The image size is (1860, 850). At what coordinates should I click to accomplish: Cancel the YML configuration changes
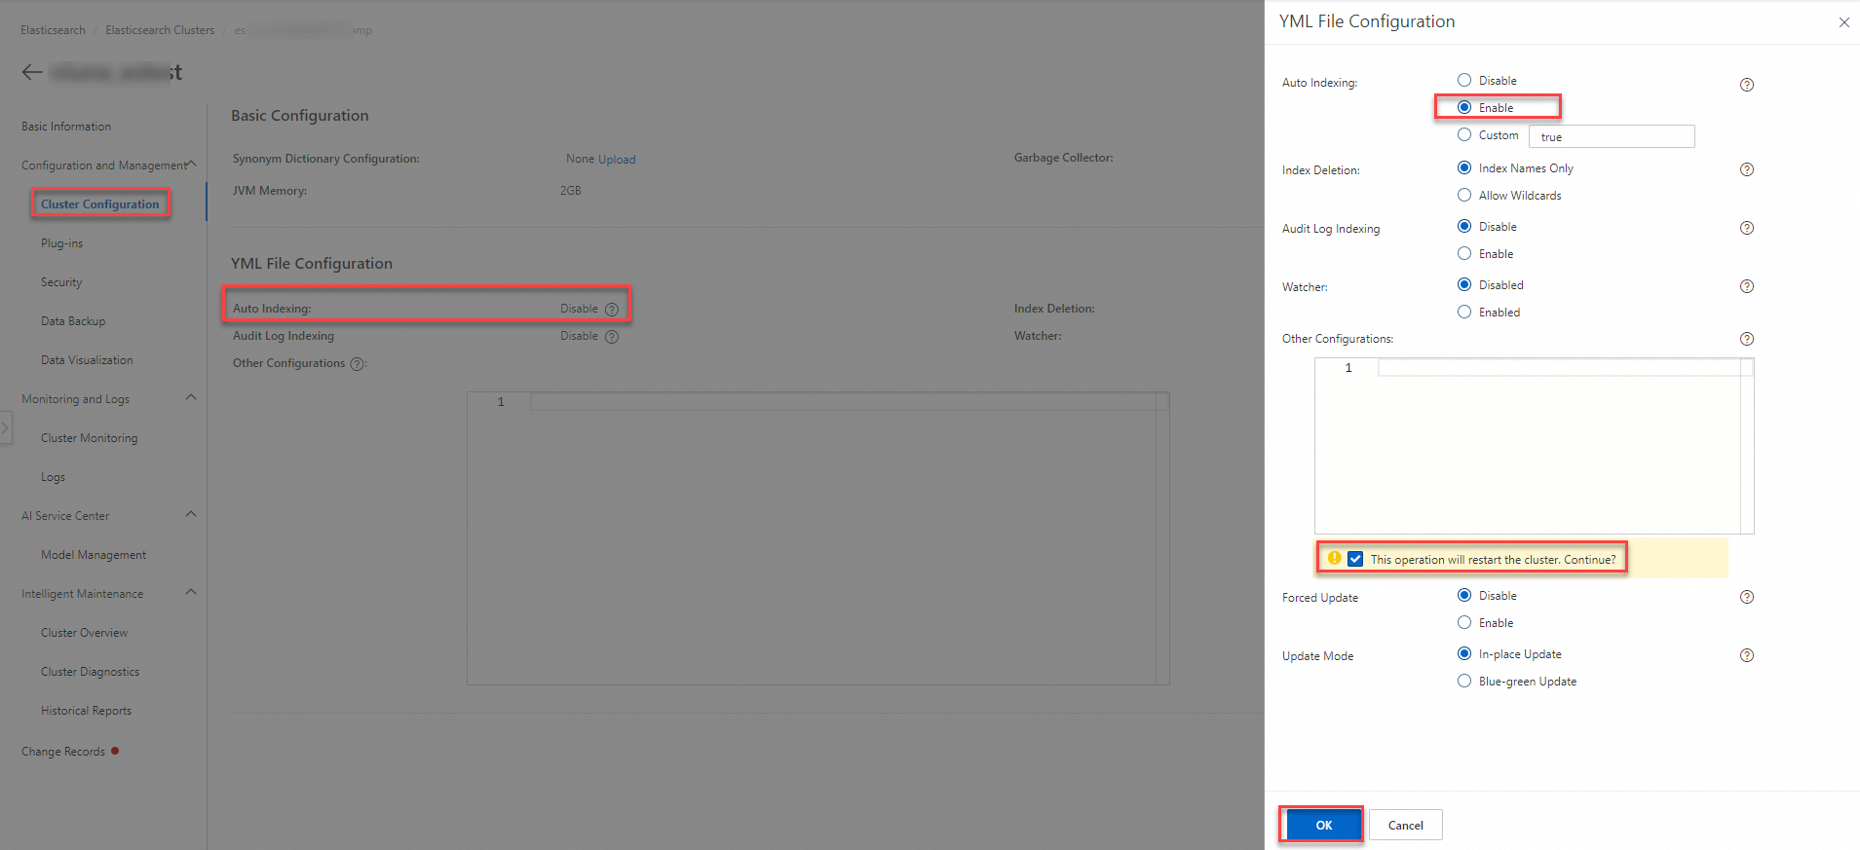pyautogui.click(x=1405, y=825)
